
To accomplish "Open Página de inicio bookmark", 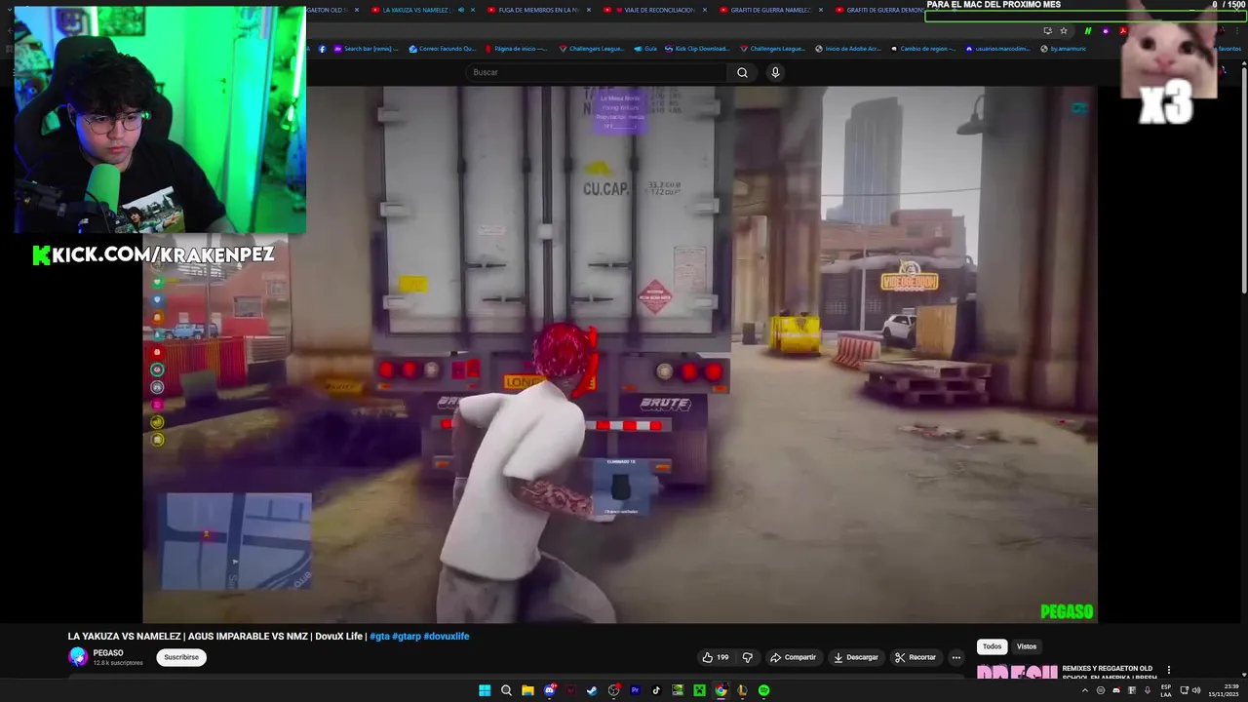I will click(x=518, y=49).
